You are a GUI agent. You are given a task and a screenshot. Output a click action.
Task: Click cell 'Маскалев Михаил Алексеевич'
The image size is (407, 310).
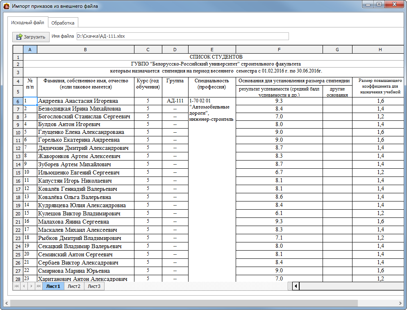(86, 230)
